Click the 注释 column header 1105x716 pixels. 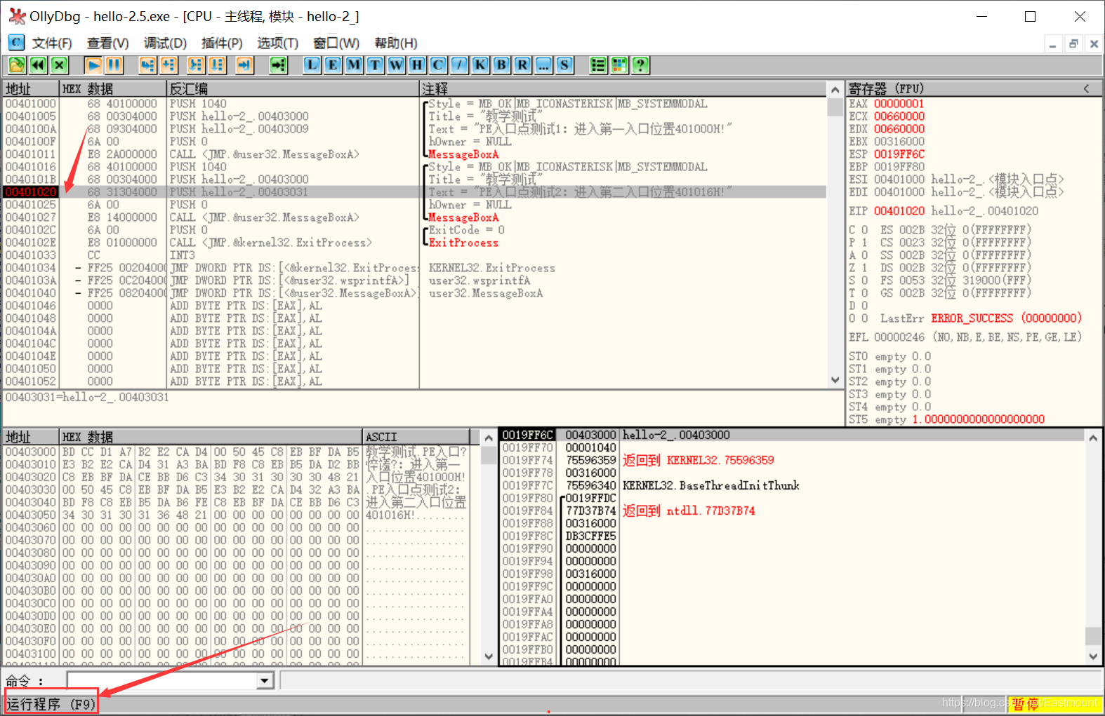pyautogui.click(x=623, y=88)
